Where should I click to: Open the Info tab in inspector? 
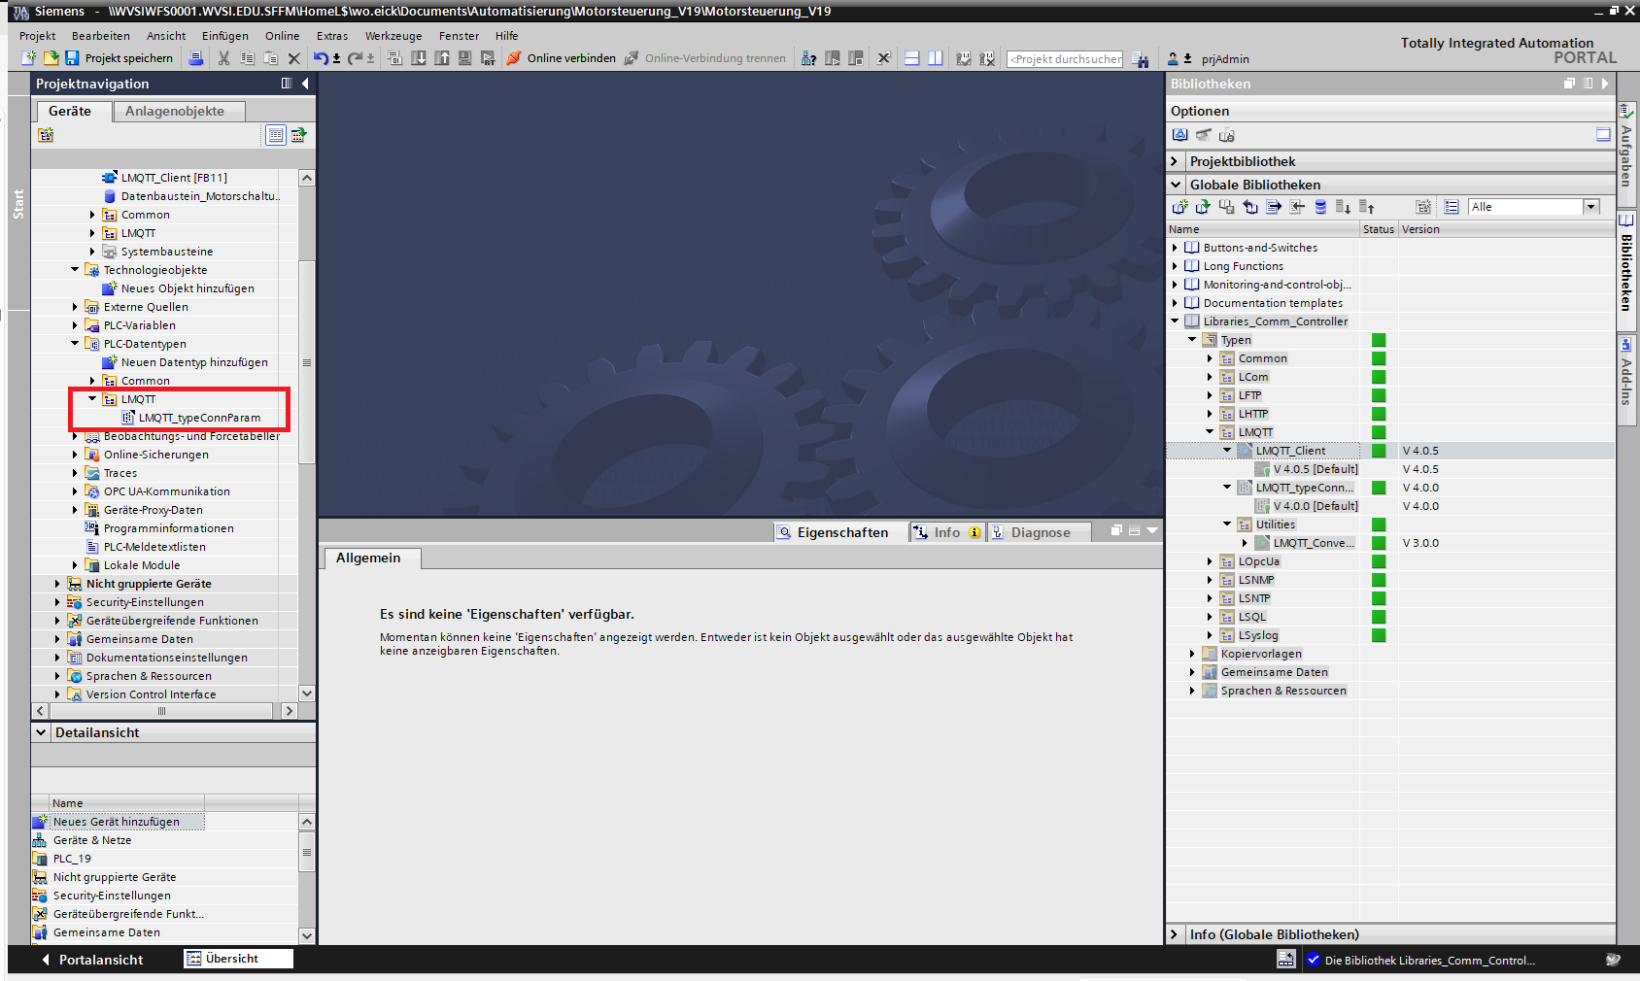tap(946, 532)
